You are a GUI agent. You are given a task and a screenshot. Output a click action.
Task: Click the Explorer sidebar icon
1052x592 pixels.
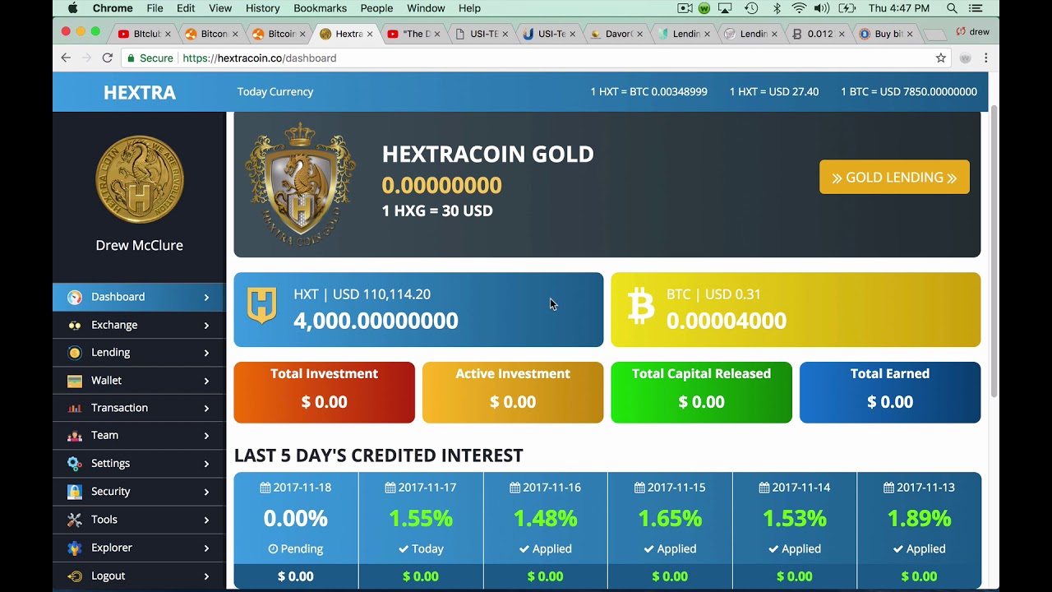[x=75, y=548]
